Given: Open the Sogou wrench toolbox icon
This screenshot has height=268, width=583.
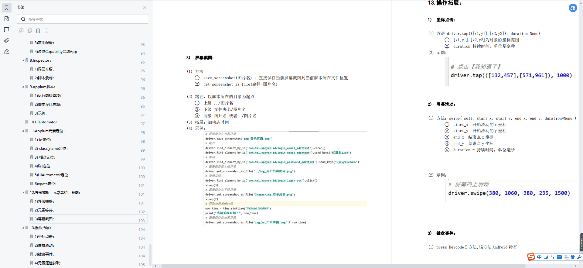Looking at the screenshot, I should coord(579,257).
